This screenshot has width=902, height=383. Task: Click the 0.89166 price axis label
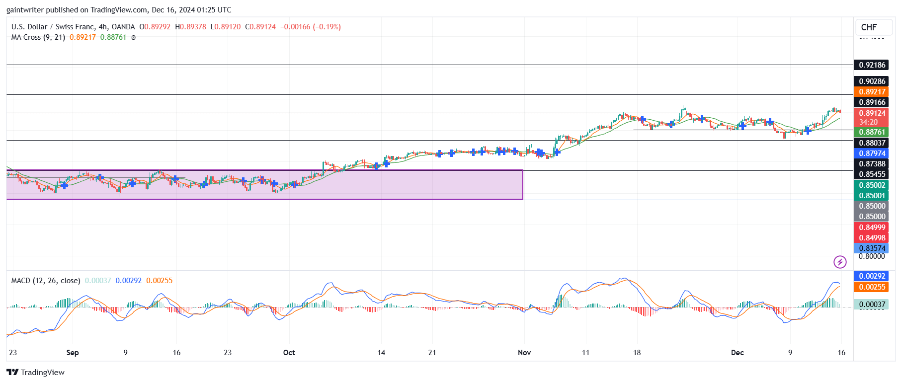[871, 102]
